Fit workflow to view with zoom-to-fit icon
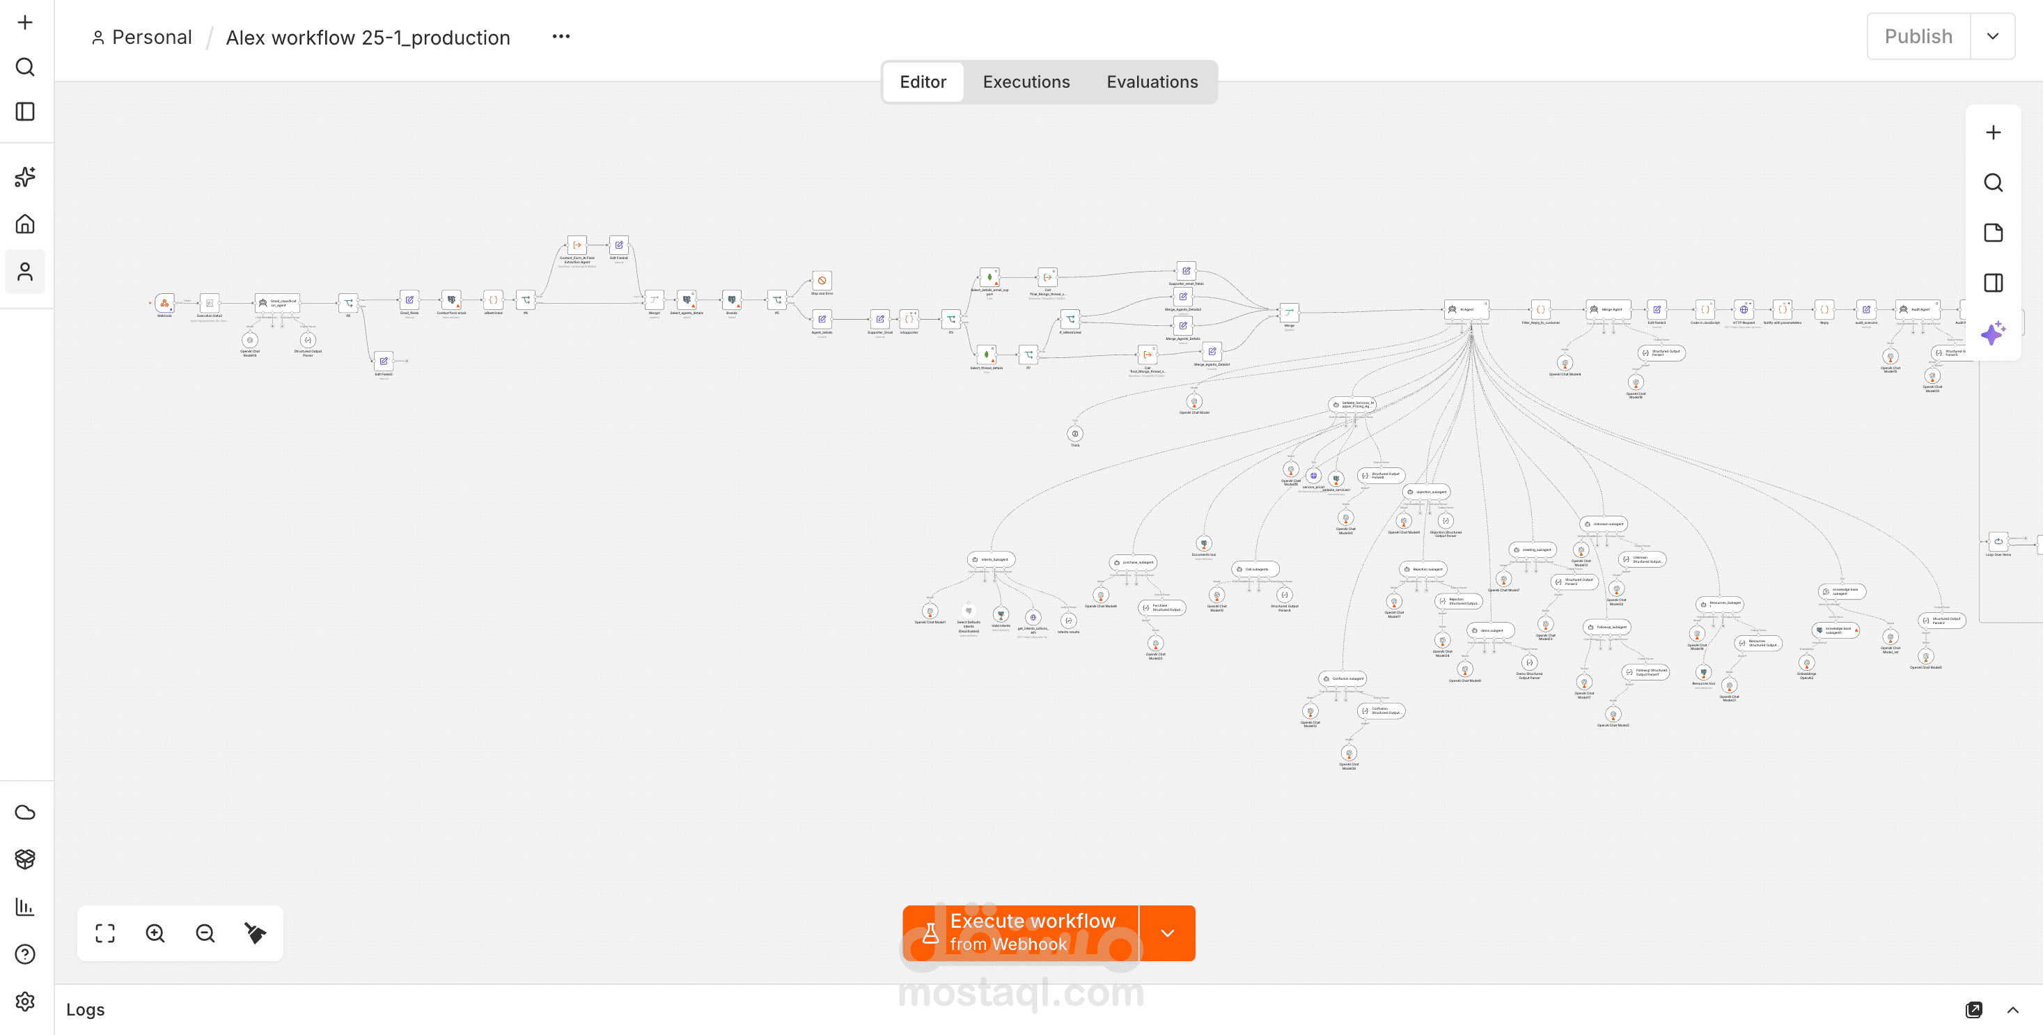This screenshot has height=1035, width=2043. coord(105,933)
